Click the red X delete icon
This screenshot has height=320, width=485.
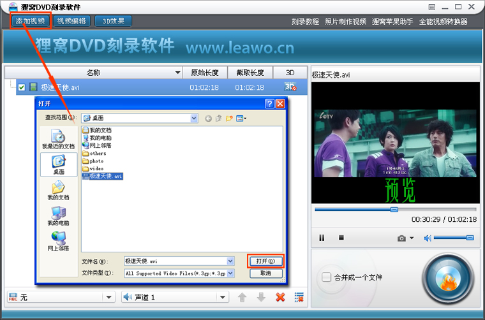pos(280,297)
